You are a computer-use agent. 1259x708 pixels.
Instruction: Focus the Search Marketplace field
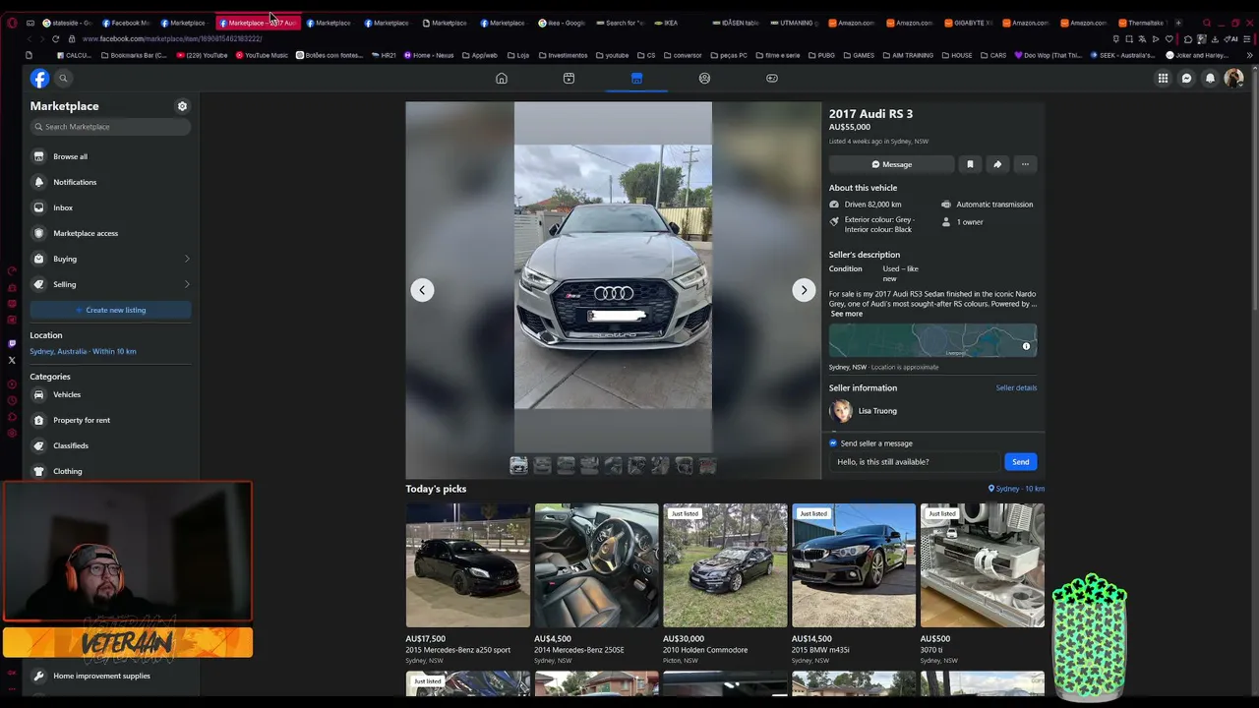click(110, 127)
